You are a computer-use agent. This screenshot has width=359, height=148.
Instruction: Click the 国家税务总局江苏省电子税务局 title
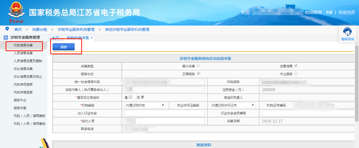click(x=84, y=13)
